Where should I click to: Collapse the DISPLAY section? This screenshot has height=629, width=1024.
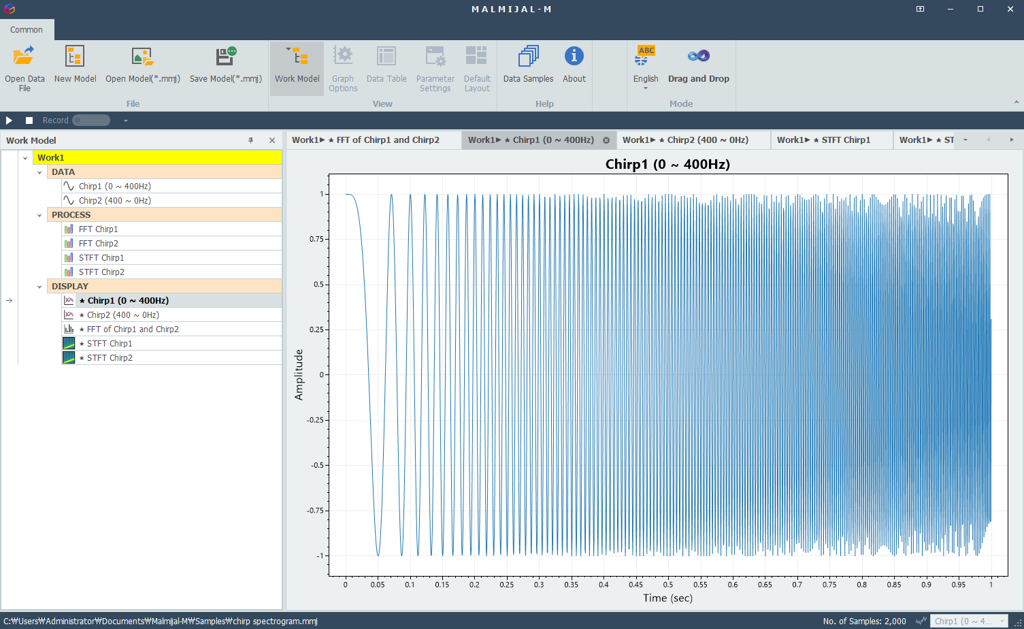pos(39,287)
